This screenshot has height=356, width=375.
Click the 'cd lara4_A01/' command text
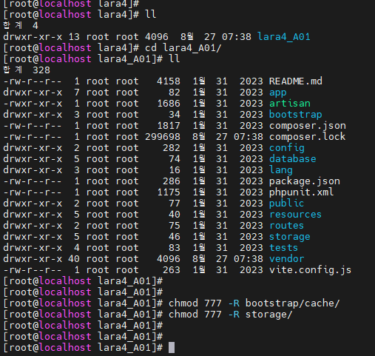[x=183, y=48]
